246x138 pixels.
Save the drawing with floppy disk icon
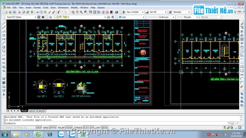pyautogui.click(x=14, y=12)
